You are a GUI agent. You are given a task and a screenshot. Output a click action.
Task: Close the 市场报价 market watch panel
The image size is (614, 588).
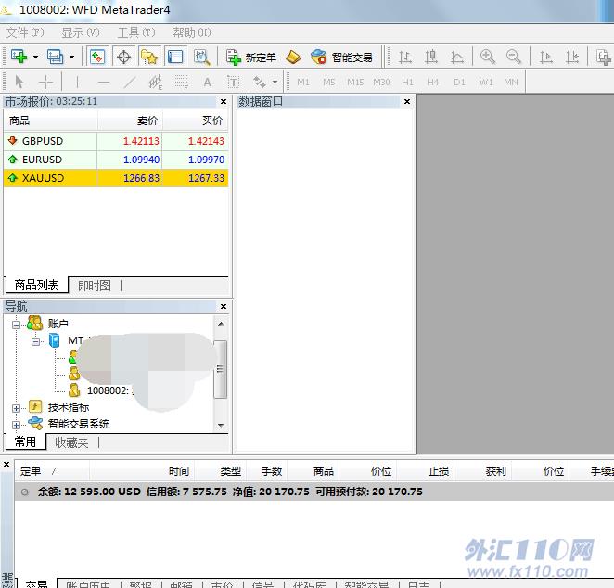click(224, 102)
